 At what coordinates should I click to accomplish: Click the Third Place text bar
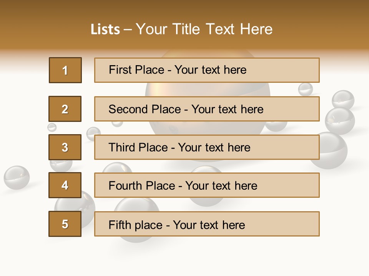coord(207,147)
